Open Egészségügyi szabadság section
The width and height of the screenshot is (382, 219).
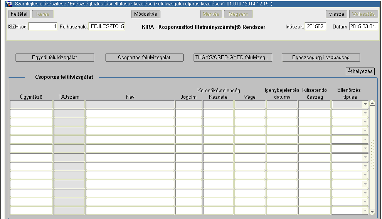click(x=321, y=58)
